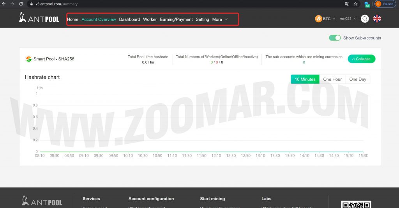The height and width of the screenshot is (208, 399).
Task: Click the orange Bitcoin coin icon
Action: [318, 19]
